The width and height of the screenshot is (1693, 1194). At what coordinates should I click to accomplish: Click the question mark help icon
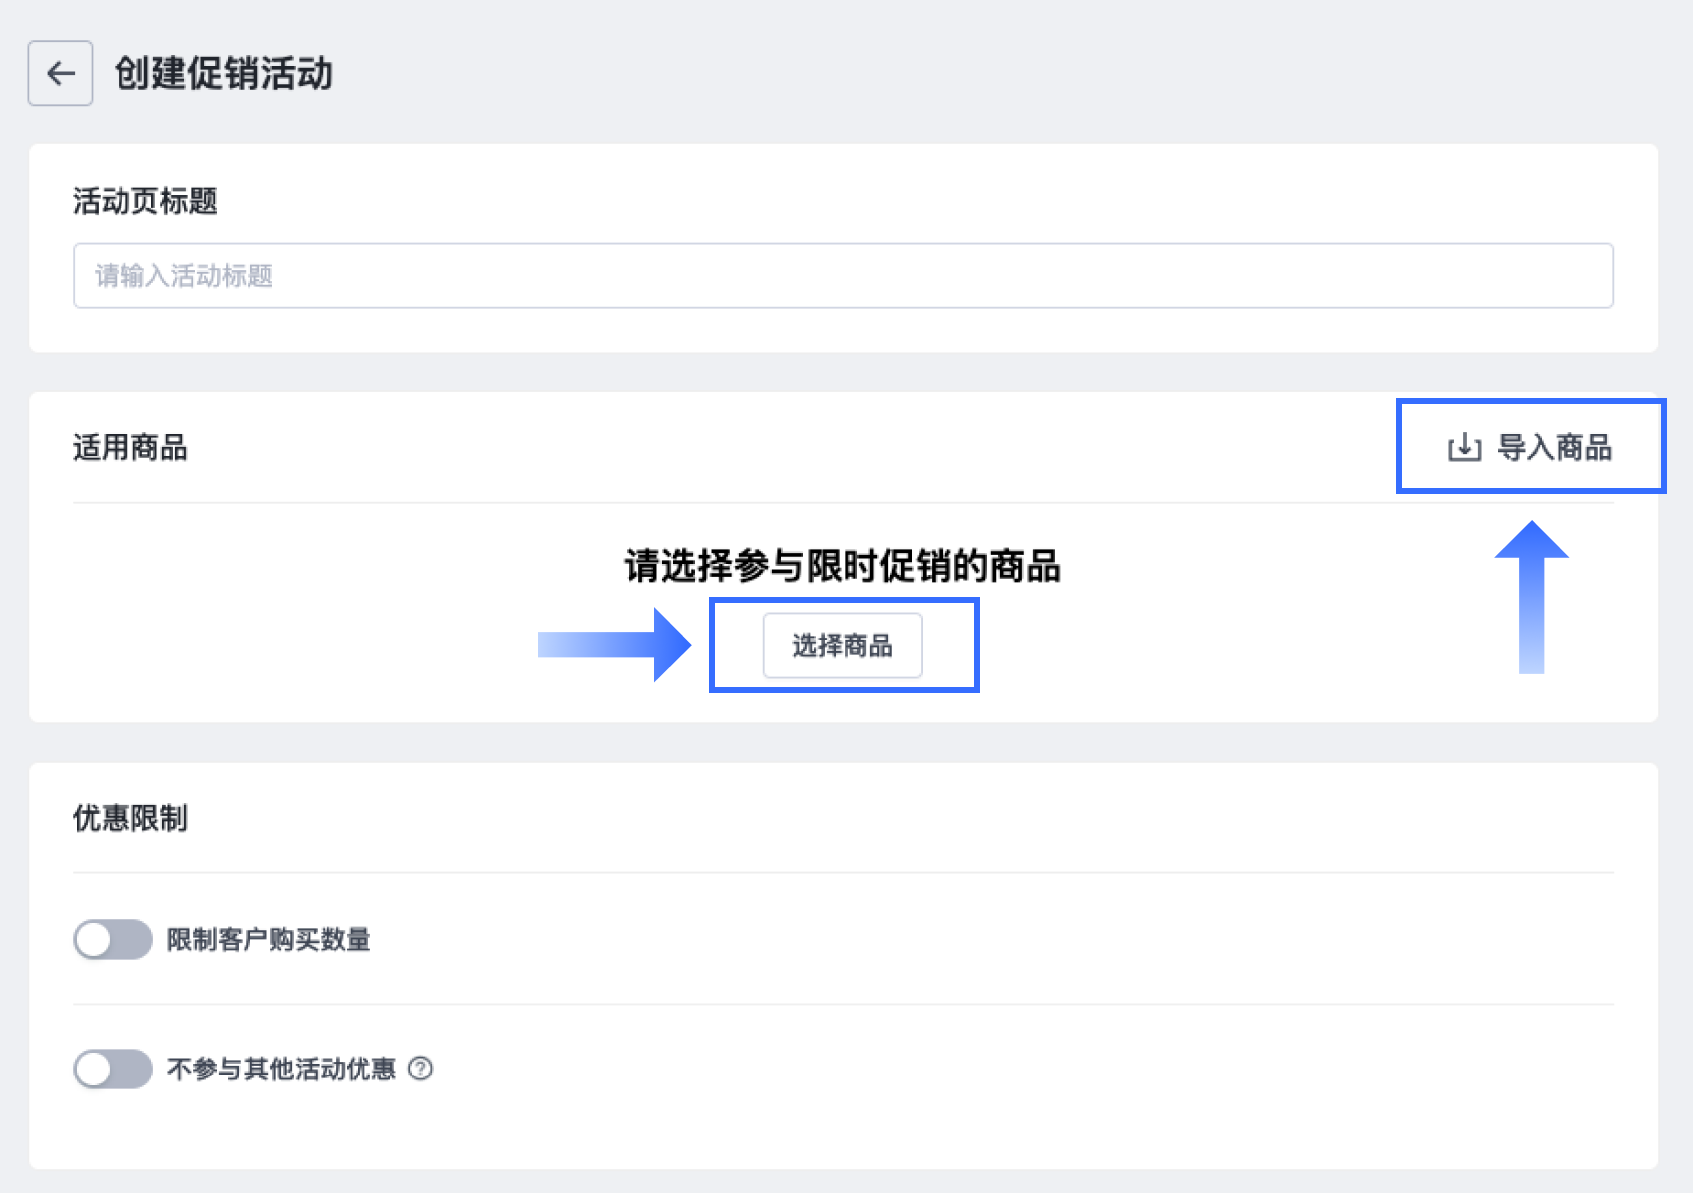coord(421,1069)
